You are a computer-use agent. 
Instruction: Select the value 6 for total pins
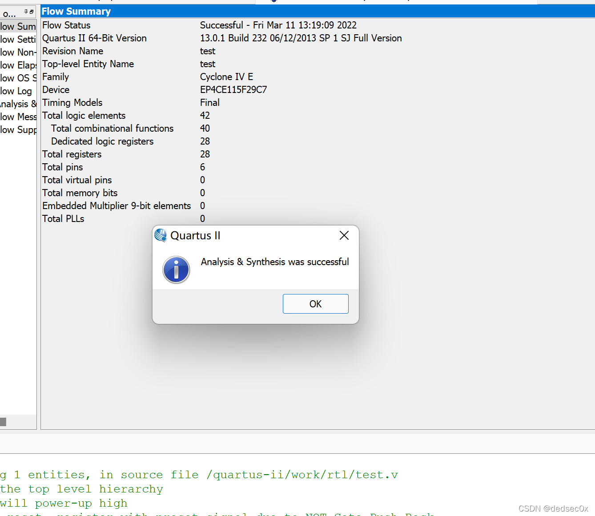click(203, 167)
